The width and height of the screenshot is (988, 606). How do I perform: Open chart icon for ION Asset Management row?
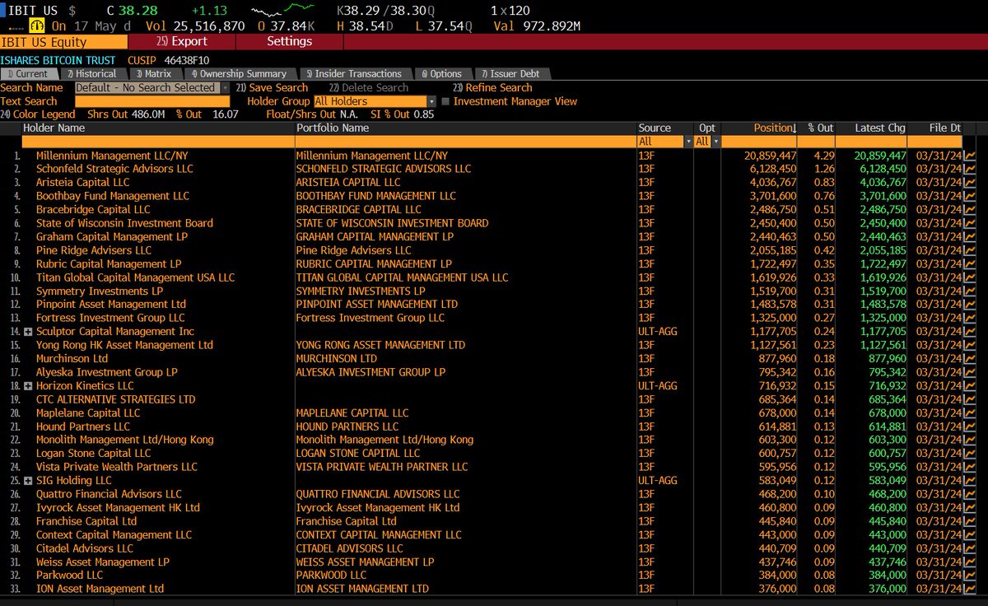pyautogui.click(x=970, y=589)
